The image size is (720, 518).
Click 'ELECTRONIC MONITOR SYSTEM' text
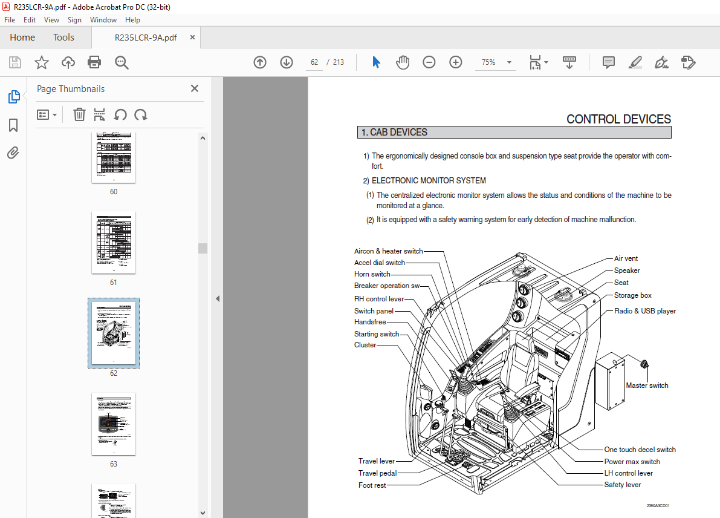[429, 180]
